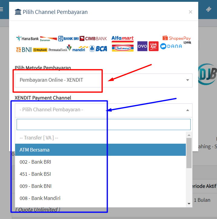
Task: Click the dropdown list scroll down arrow
Action: [x=189, y=204]
